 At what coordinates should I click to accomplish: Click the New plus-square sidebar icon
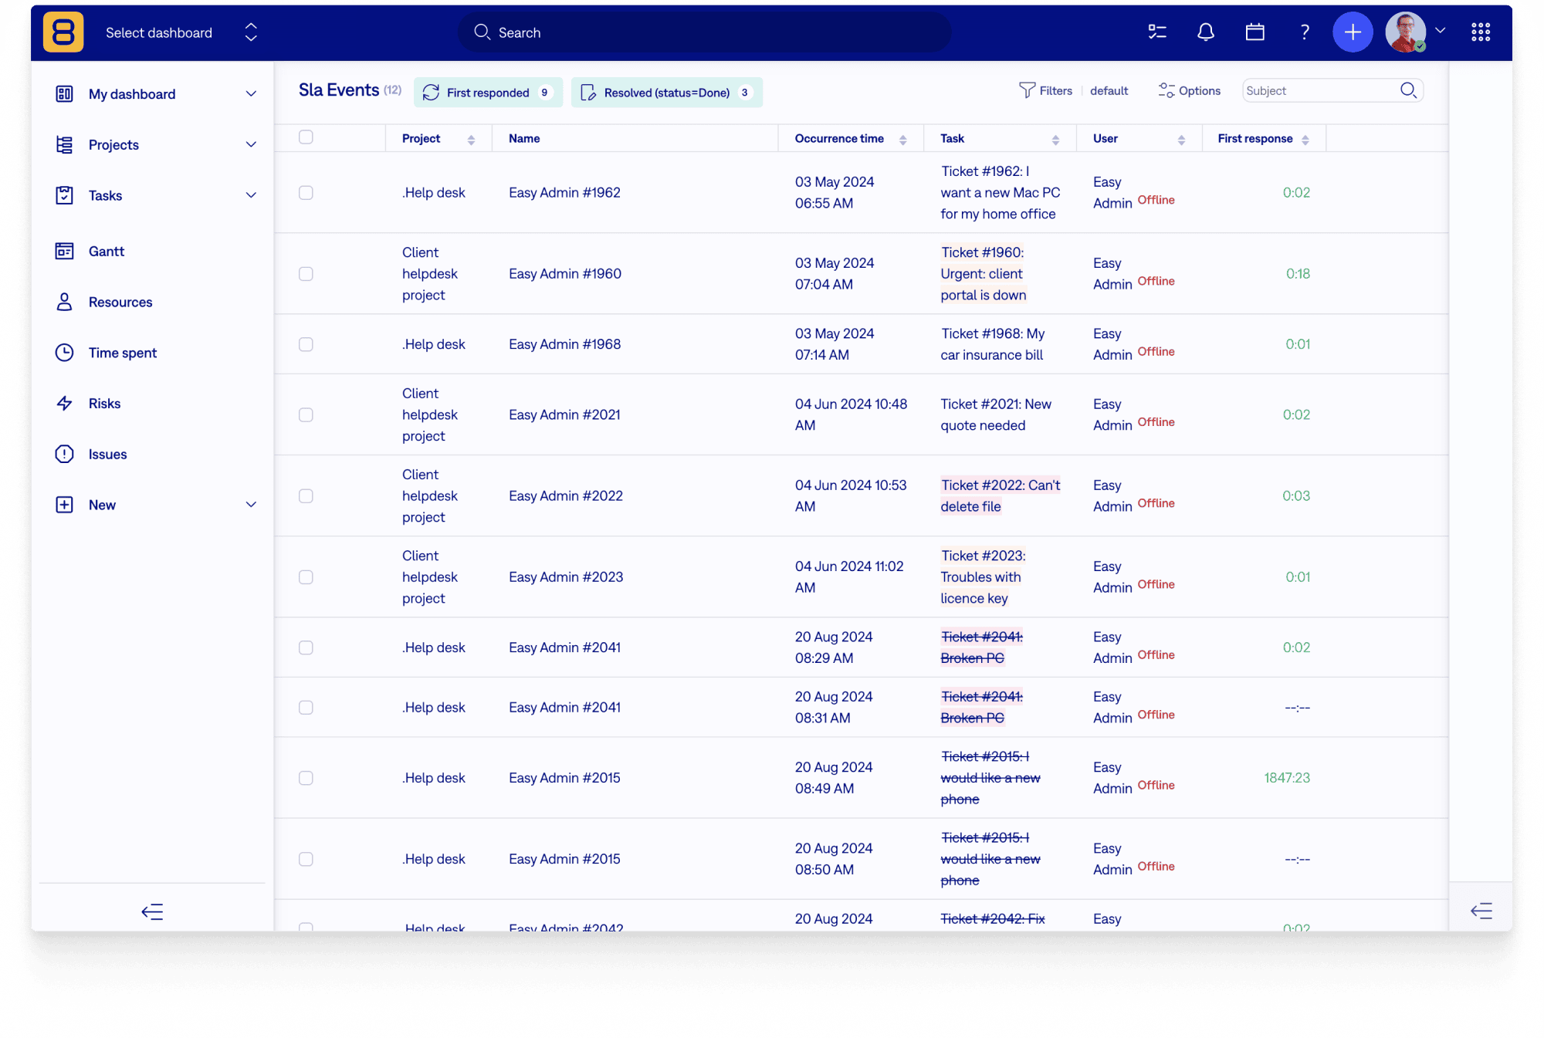tap(65, 505)
